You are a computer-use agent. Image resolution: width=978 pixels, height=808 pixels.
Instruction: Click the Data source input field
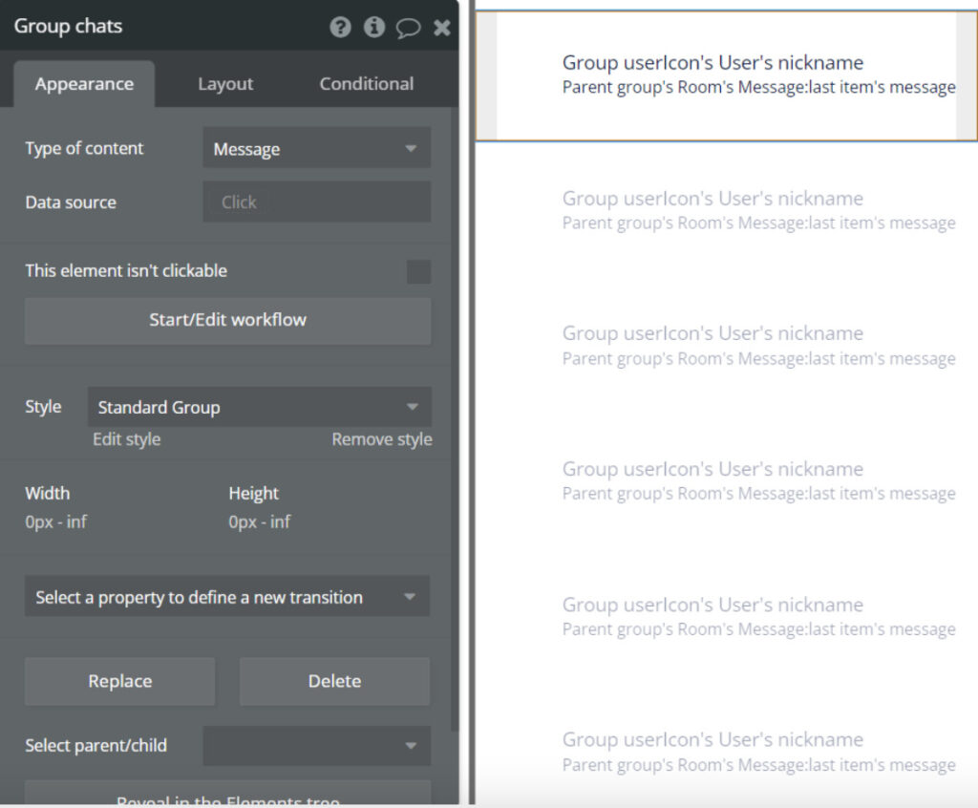point(316,202)
